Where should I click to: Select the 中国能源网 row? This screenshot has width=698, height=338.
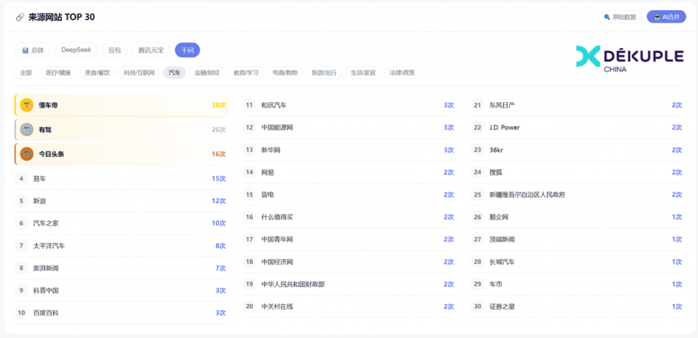point(348,127)
